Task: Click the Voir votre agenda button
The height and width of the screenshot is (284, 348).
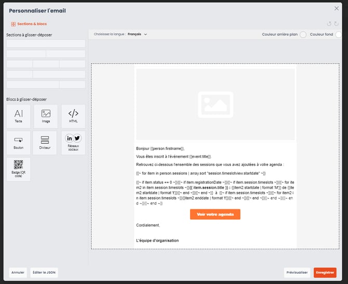Action: click(215, 214)
